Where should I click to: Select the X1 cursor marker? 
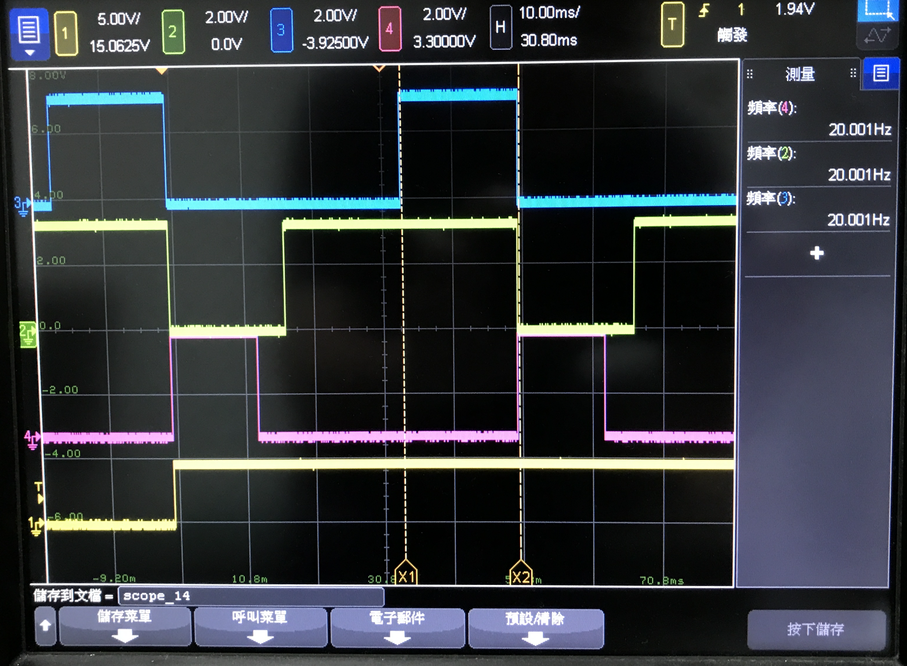pos(406,575)
